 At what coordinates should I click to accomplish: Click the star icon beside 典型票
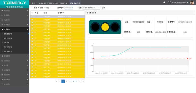coord(2,65)
